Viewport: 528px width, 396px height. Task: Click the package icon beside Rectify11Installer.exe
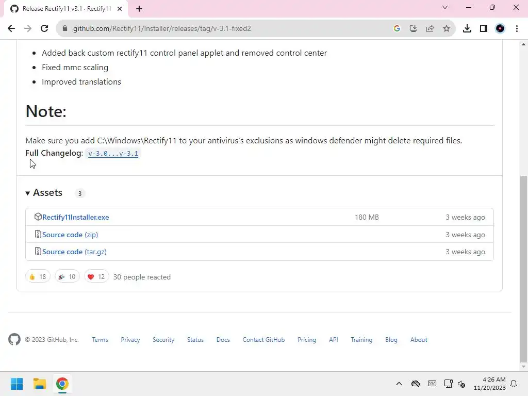tap(38, 217)
